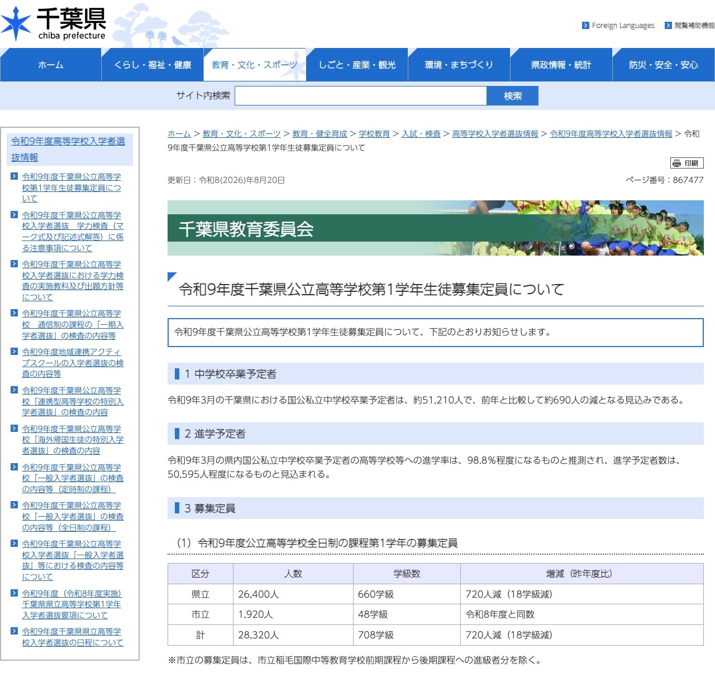This screenshot has height=678, width=715.
Task: Open sidebar link 地域連携アクティブスクールの入学者選抜
Action: pos(73,363)
